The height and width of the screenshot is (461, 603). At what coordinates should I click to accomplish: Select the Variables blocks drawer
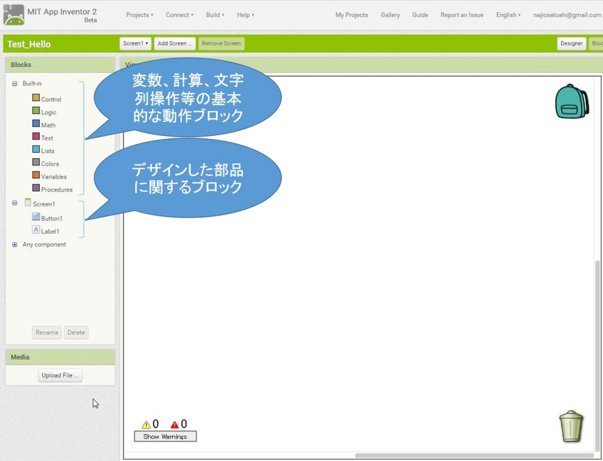click(x=53, y=176)
